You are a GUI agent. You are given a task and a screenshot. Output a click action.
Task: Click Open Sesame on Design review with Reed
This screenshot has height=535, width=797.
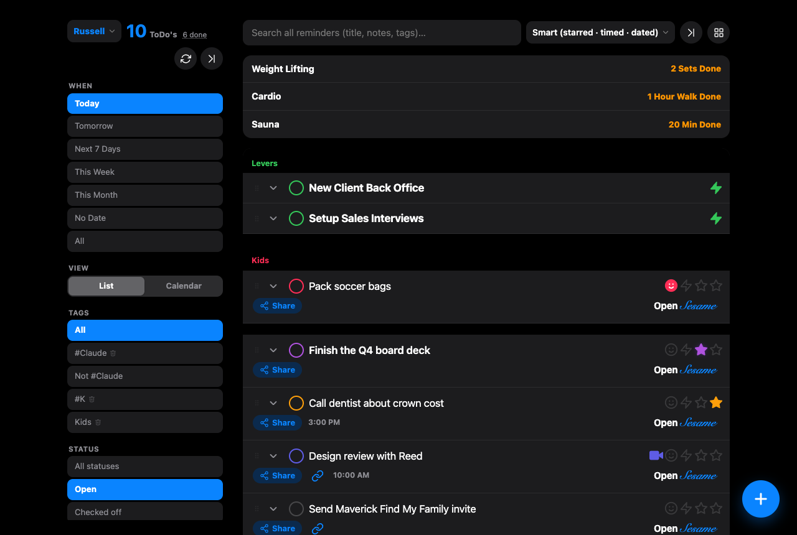click(x=686, y=476)
